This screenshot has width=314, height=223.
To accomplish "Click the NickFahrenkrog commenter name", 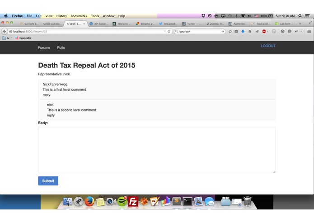I will 55,84.
